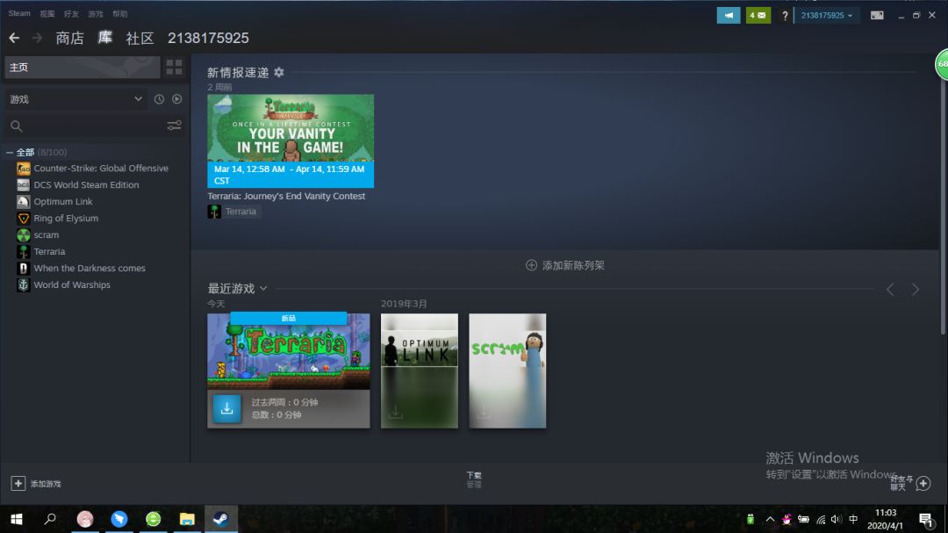Image resolution: width=948 pixels, height=533 pixels.
Task: Click the forward navigation arrow
Action: pos(38,38)
